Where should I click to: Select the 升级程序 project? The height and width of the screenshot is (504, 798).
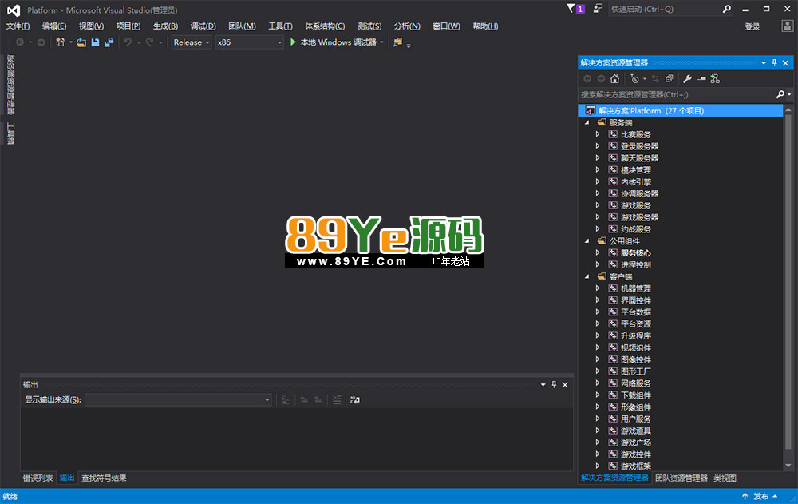pyautogui.click(x=636, y=335)
